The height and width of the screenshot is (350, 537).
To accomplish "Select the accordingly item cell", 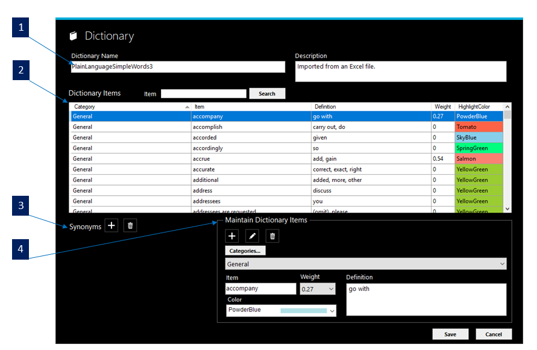I will 251,148.
